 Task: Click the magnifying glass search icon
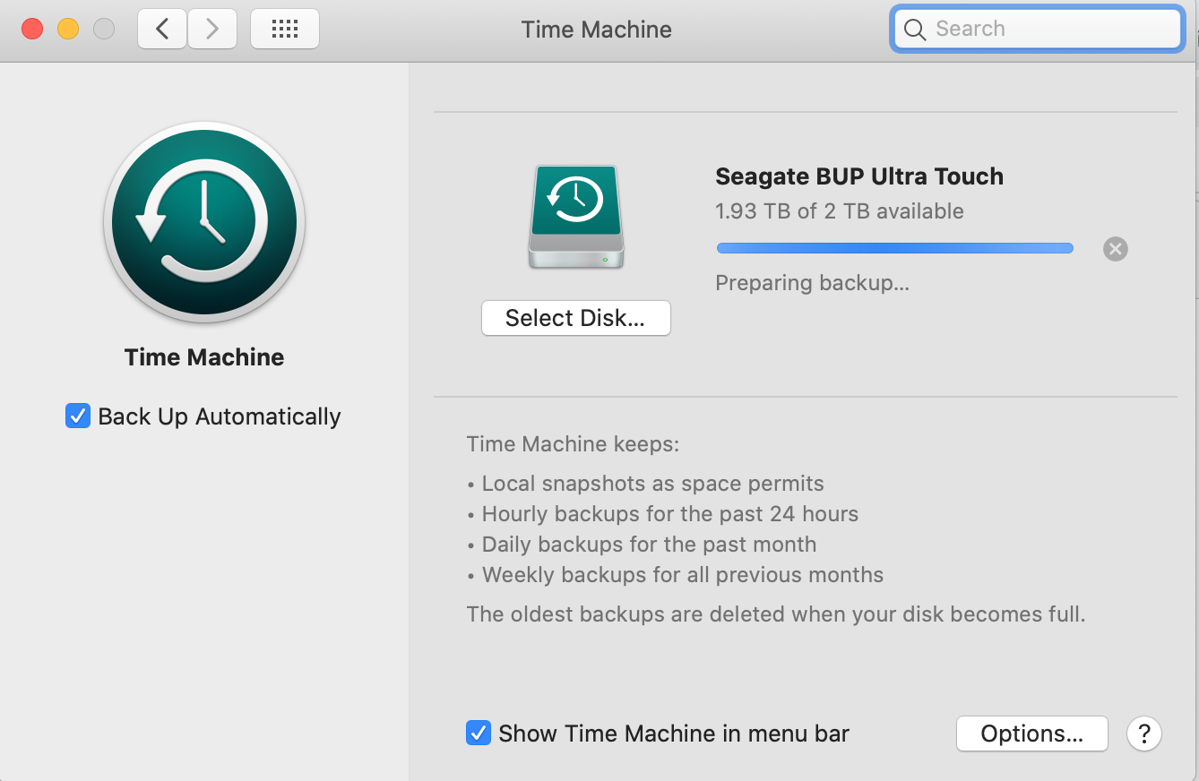[x=915, y=30]
